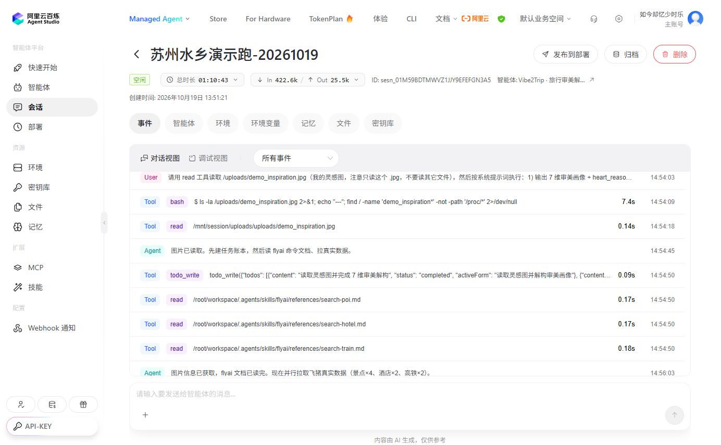Switch to the 环境变量 tab

pos(266,123)
